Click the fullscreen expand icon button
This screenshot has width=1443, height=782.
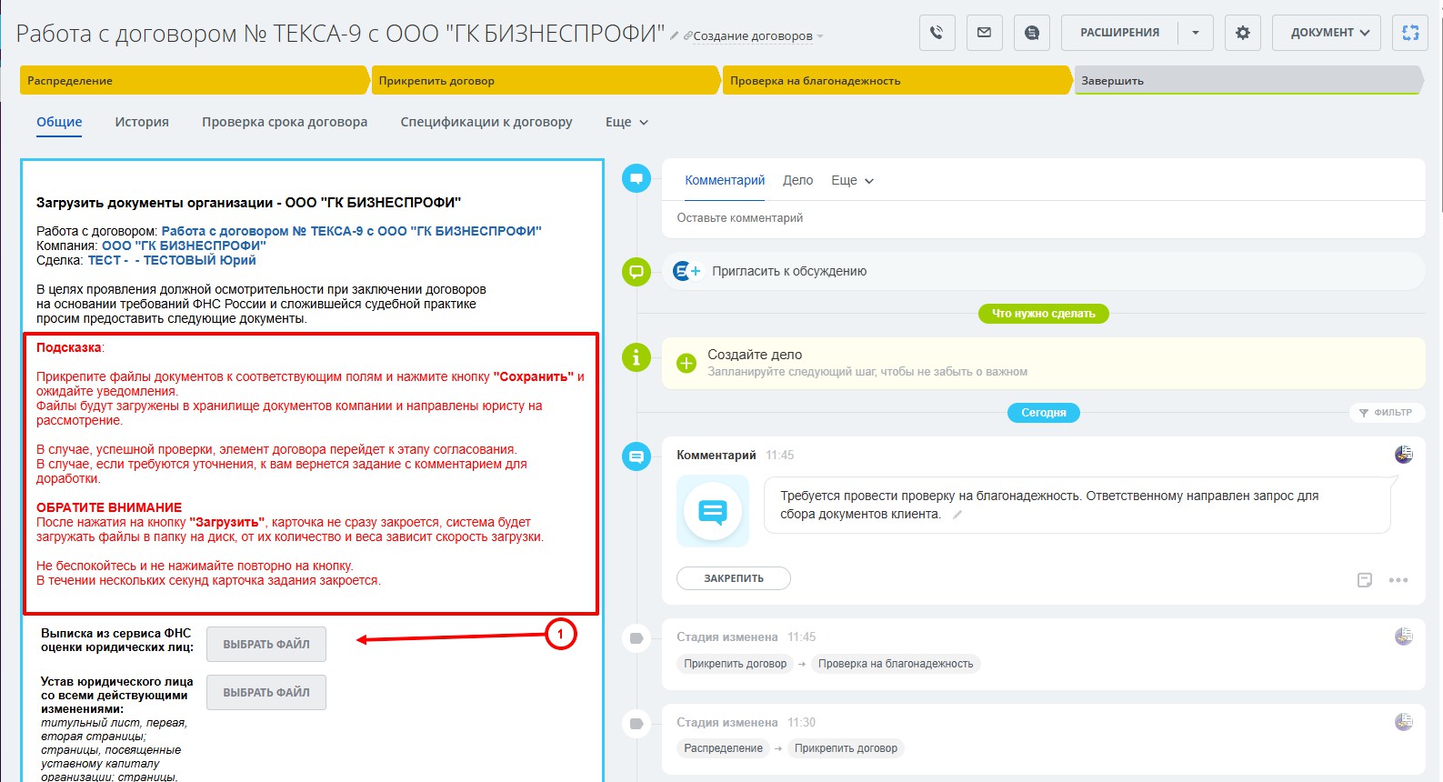(x=1410, y=33)
